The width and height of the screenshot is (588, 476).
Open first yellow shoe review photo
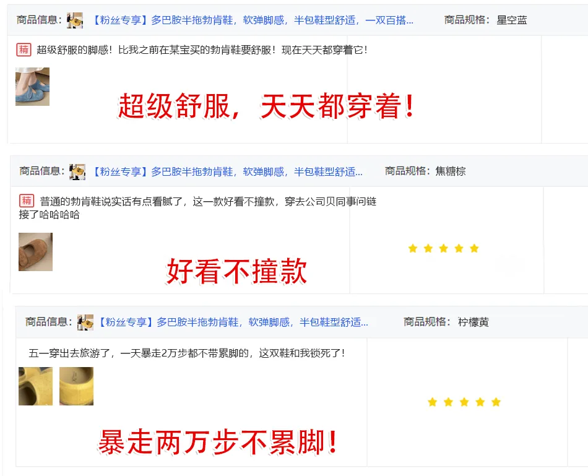tap(36, 386)
